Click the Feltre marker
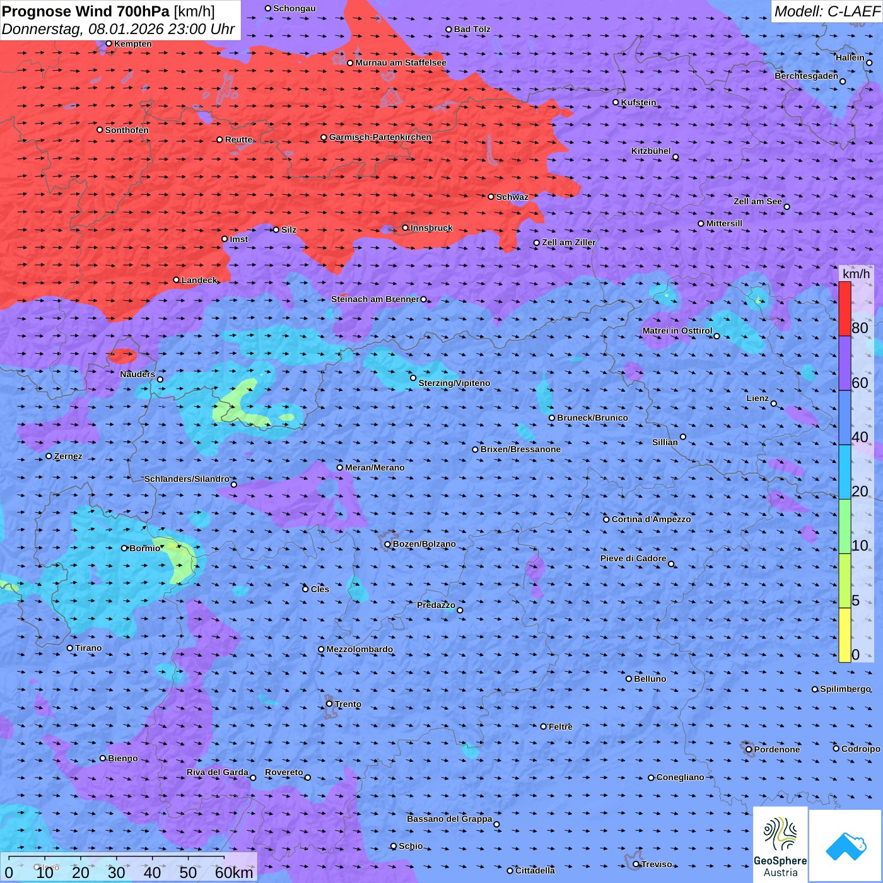The image size is (883, 883). 544,727
